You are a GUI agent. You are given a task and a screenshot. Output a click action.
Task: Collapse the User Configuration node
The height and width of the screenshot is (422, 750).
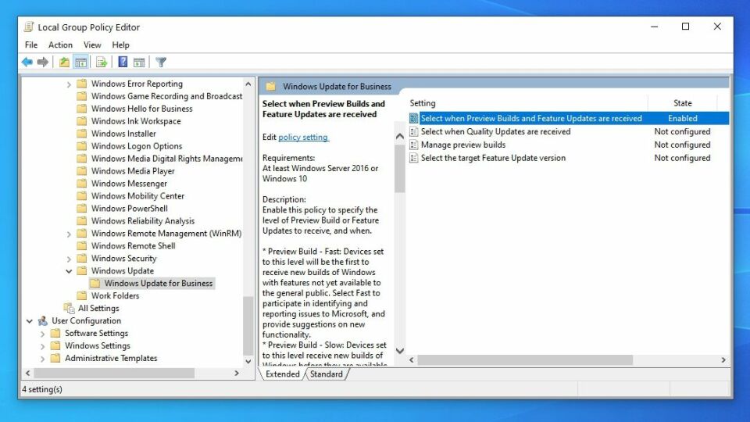tap(30, 321)
